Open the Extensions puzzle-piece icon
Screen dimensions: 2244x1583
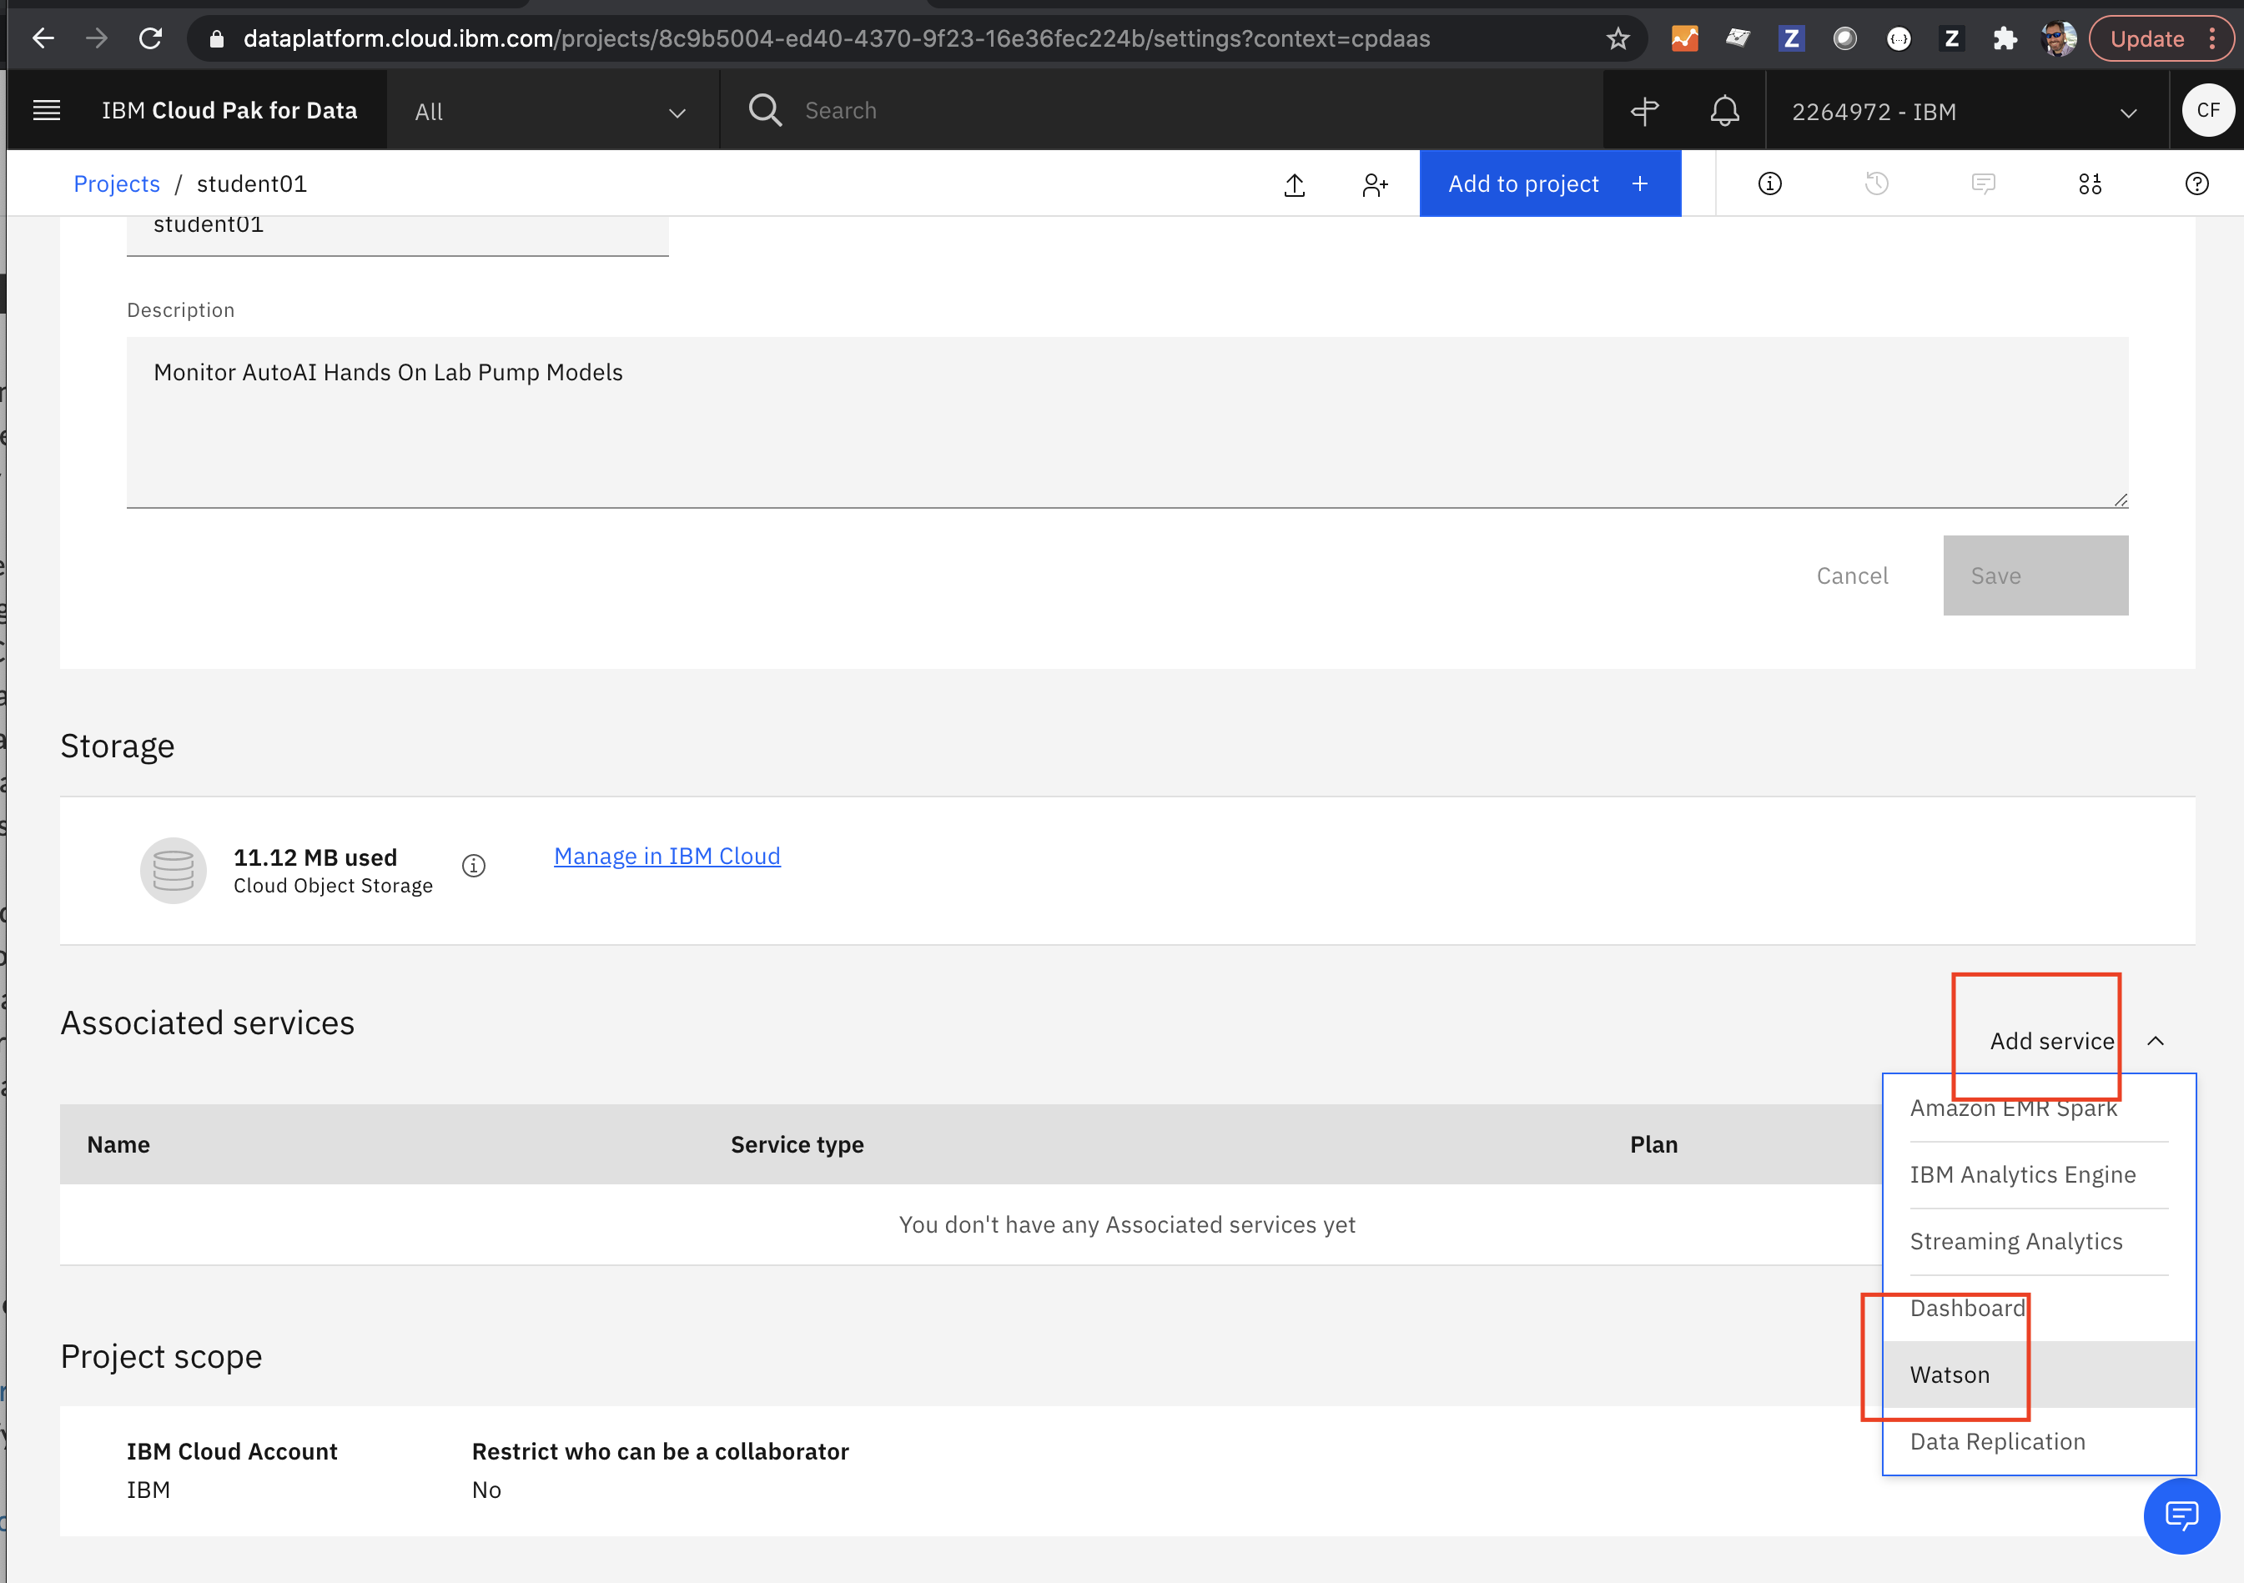(2005, 38)
